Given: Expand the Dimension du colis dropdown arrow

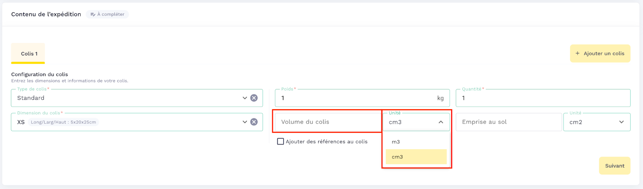Looking at the screenshot, I should [x=245, y=122].
